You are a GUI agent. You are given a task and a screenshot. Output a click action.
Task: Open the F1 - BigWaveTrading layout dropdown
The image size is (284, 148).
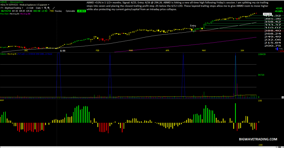click(12, 8)
